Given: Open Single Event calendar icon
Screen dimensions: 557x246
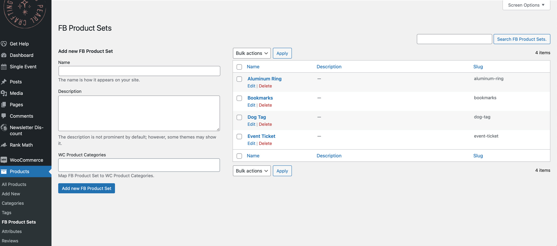Looking at the screenshot, I should (x=4, y=67).
